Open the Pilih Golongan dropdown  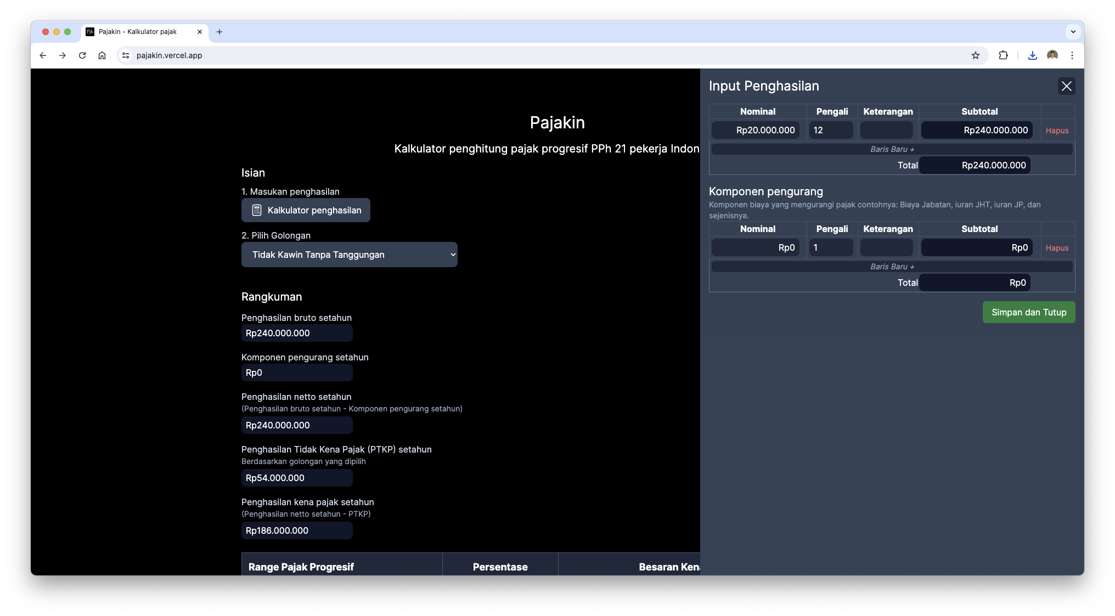349,255
